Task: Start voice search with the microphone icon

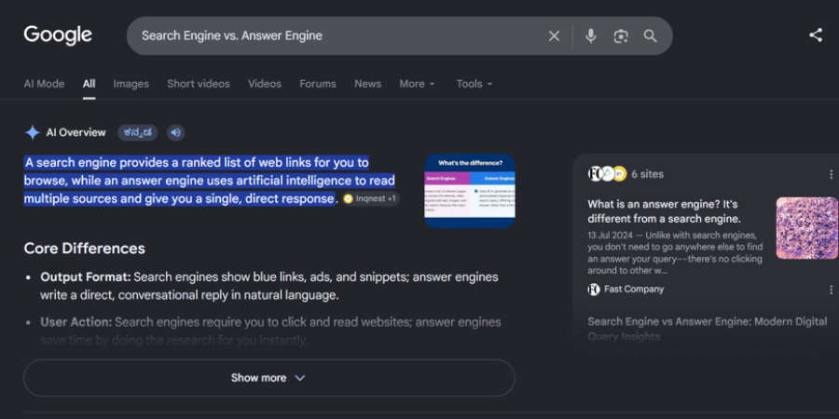Action: point(591,35)
